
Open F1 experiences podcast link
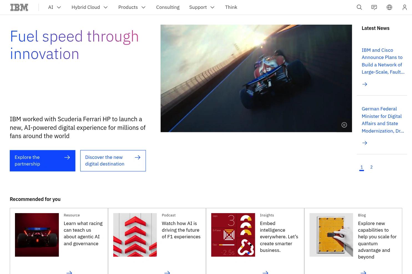tap(181, 230)
